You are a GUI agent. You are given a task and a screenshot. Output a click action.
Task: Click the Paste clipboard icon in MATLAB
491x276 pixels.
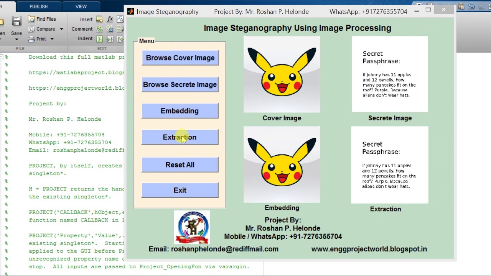[x=461, y=7]
